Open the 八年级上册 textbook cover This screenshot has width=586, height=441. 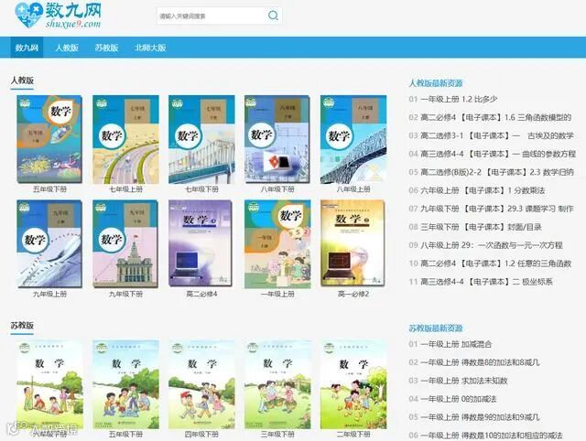tap(353, 139)
